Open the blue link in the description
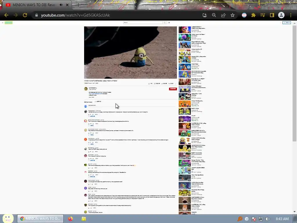 (x=95, y=94)
